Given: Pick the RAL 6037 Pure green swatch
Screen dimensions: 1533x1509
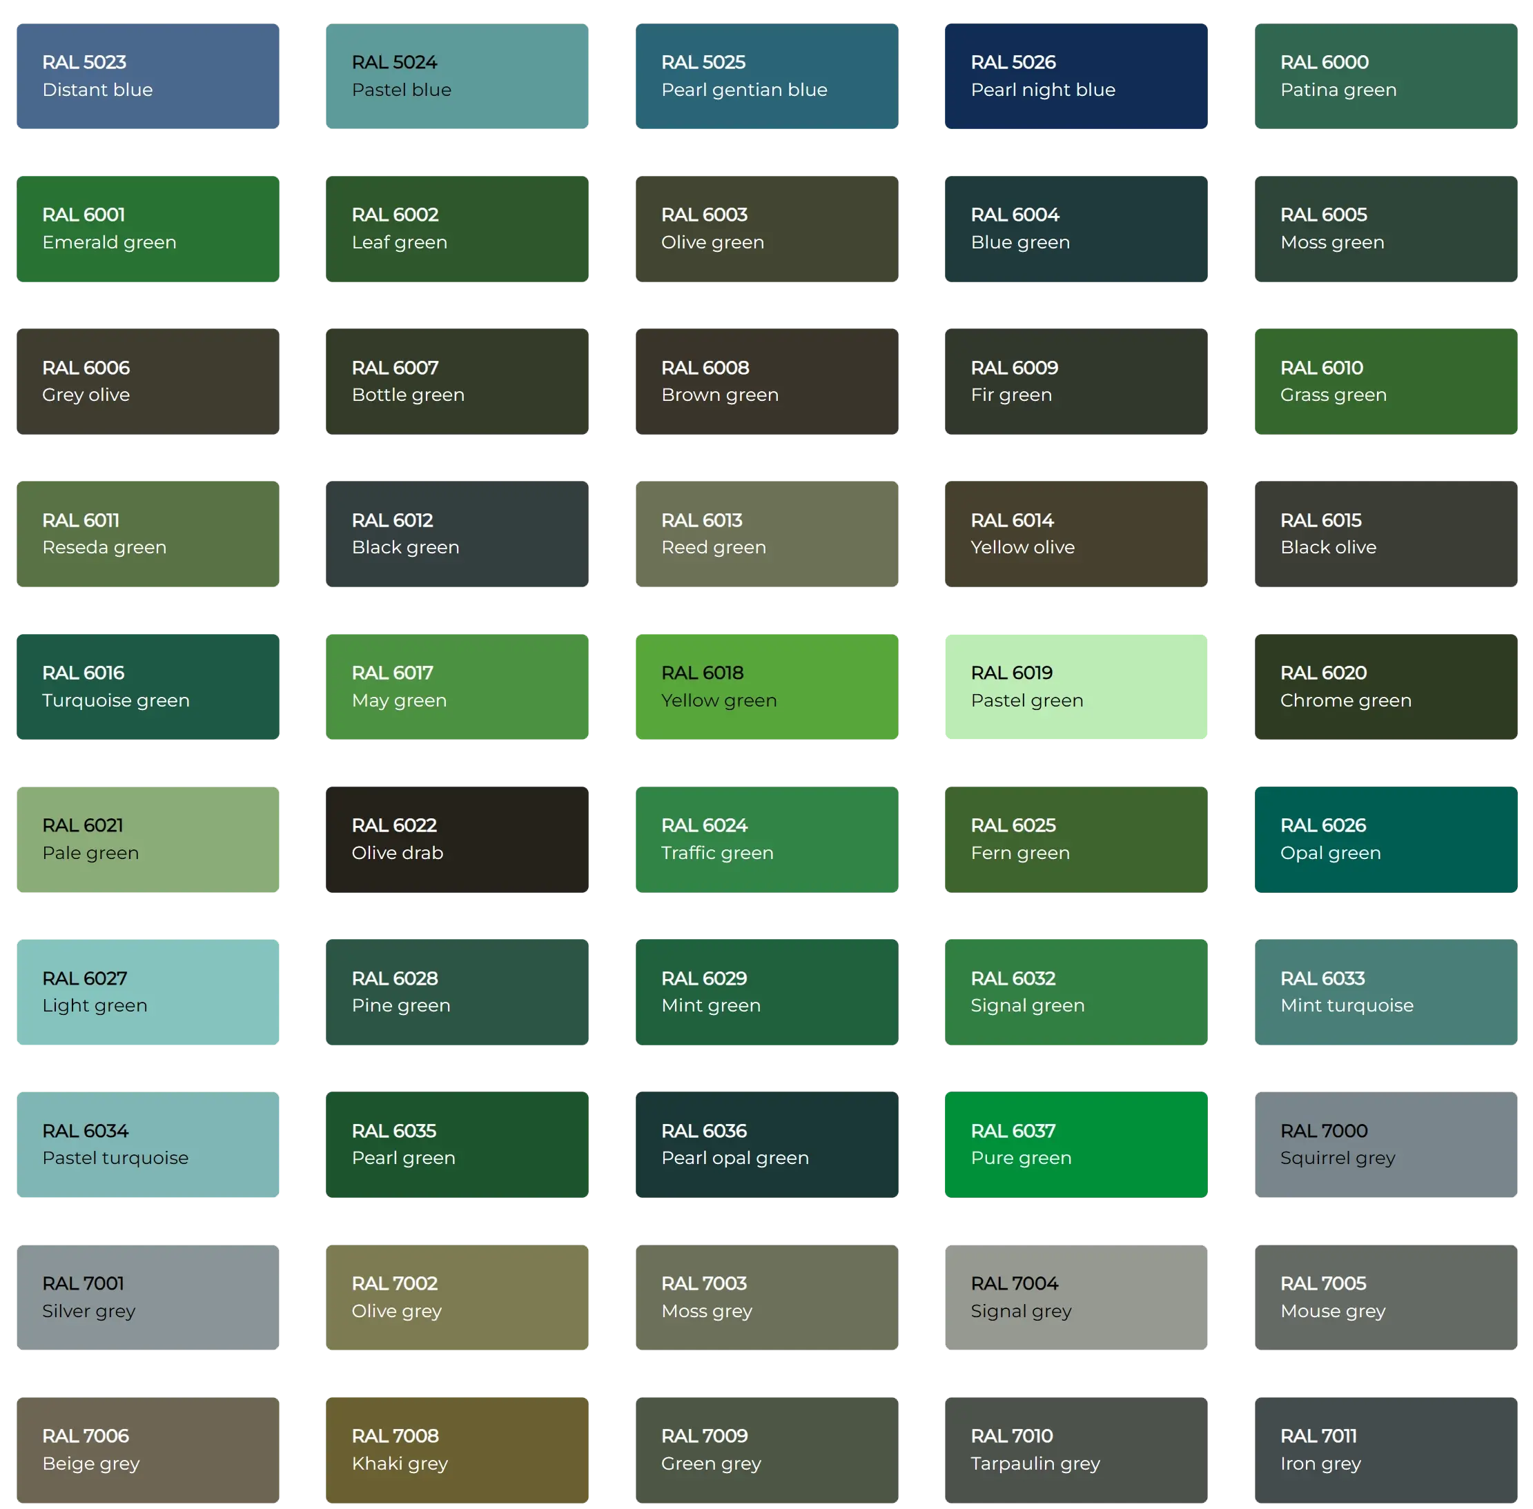Looking at the screenshot, I should 1075,1143.
